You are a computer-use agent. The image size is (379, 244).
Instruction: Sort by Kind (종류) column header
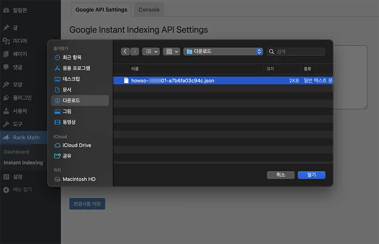307,69
